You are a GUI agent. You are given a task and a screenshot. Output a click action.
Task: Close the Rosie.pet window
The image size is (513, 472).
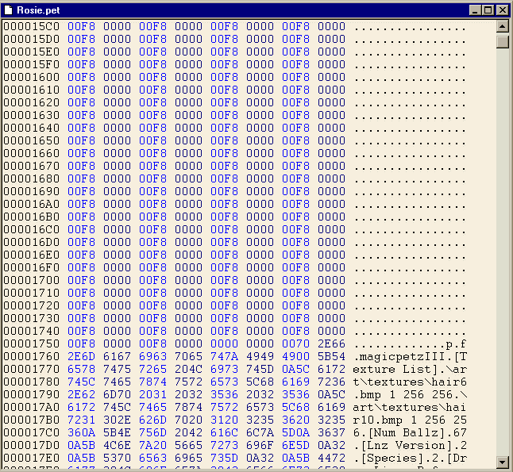[501, 10]
